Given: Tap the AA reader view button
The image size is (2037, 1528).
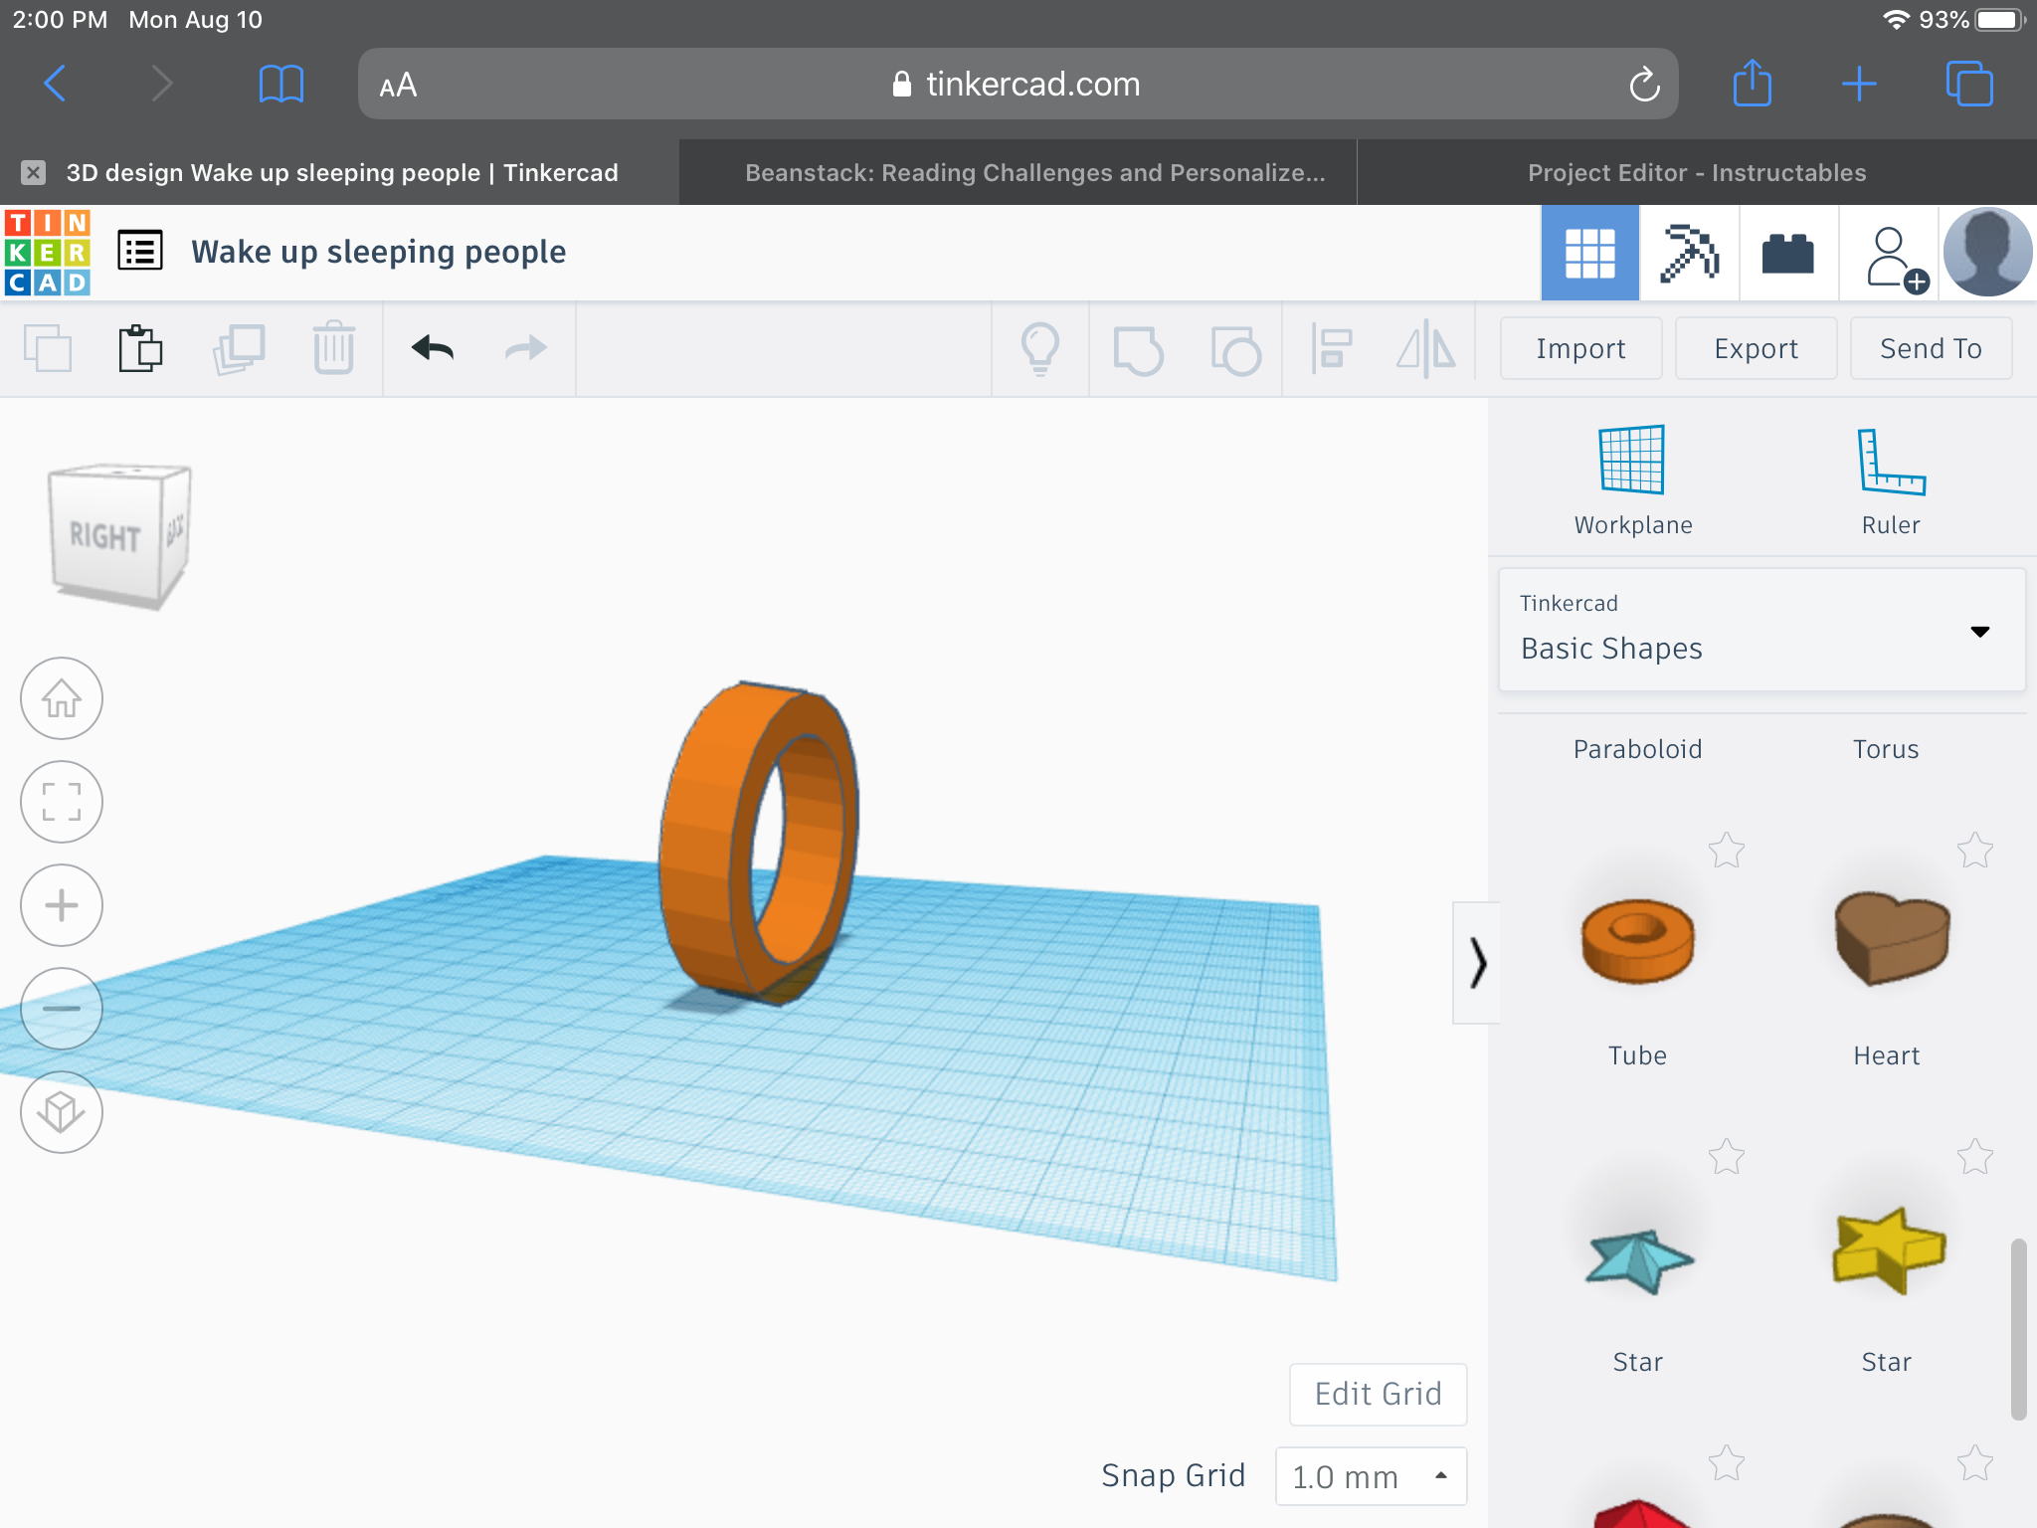Looking at the screenshot, I should (398, 86).
